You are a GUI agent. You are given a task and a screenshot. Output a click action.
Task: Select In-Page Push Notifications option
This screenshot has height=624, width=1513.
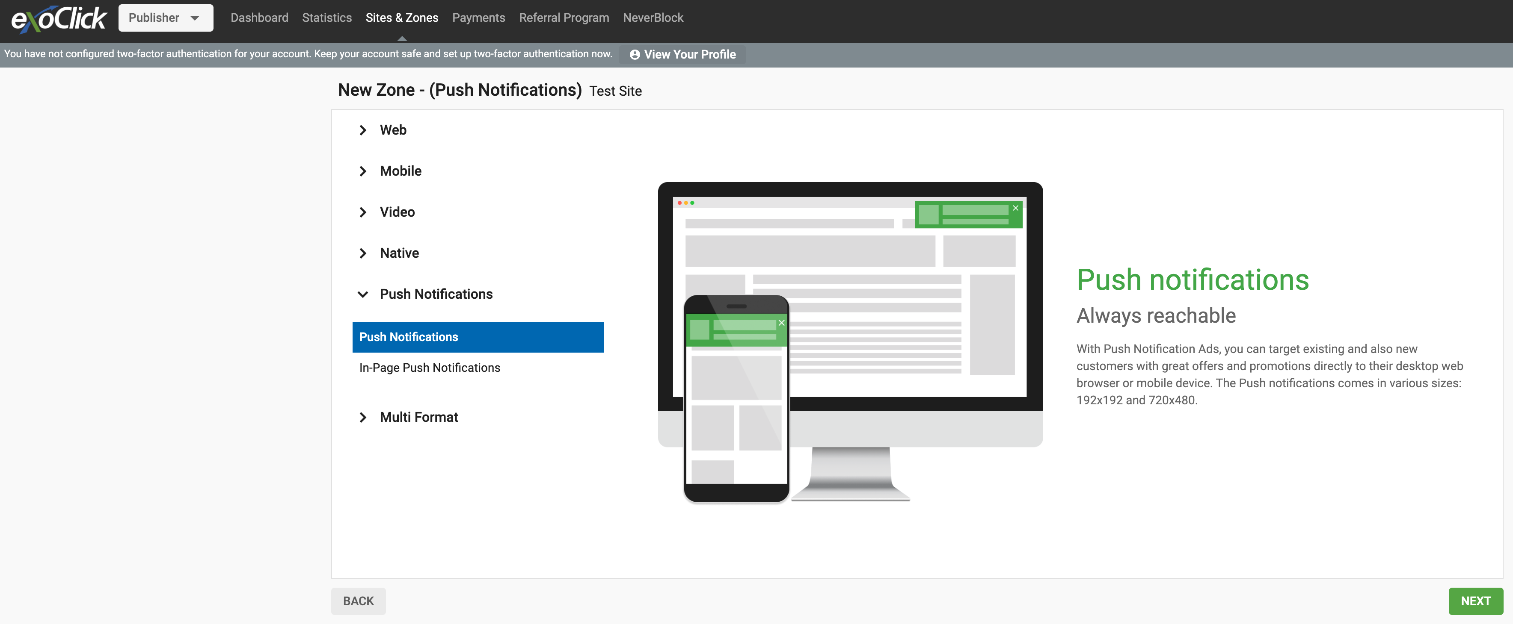[x=429, y=368]
